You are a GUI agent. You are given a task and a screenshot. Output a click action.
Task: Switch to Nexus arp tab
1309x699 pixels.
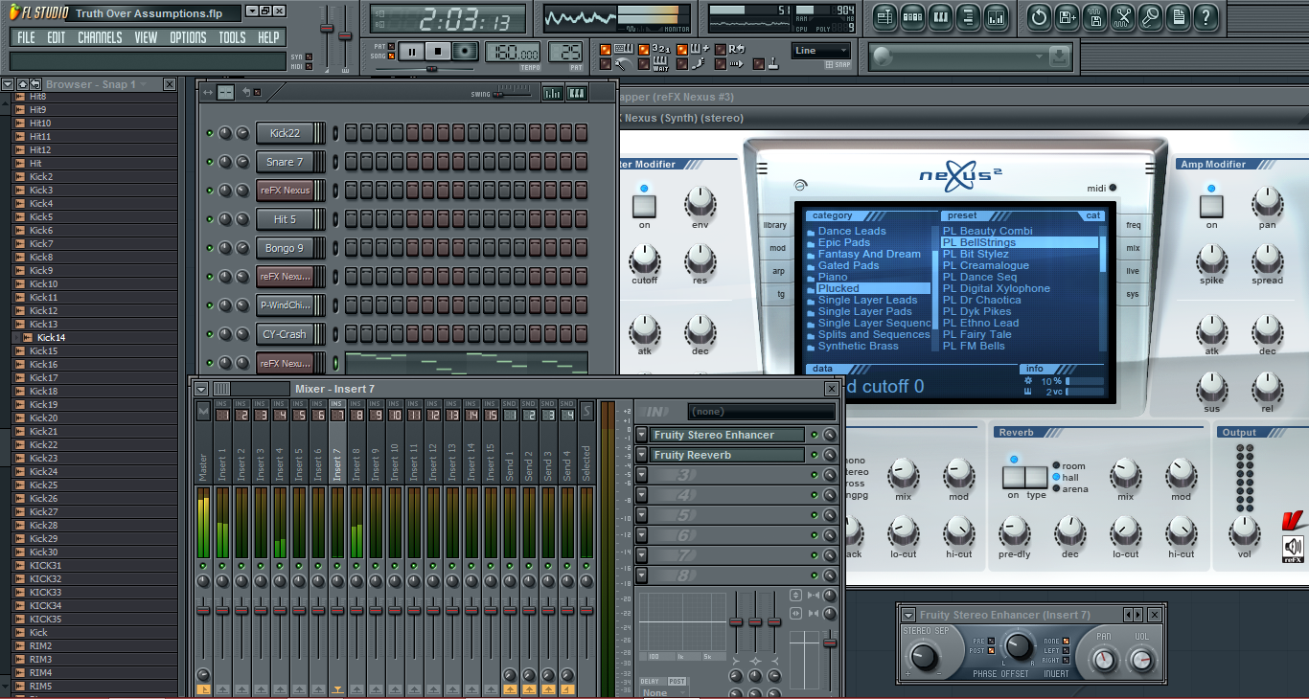[778, 271]
